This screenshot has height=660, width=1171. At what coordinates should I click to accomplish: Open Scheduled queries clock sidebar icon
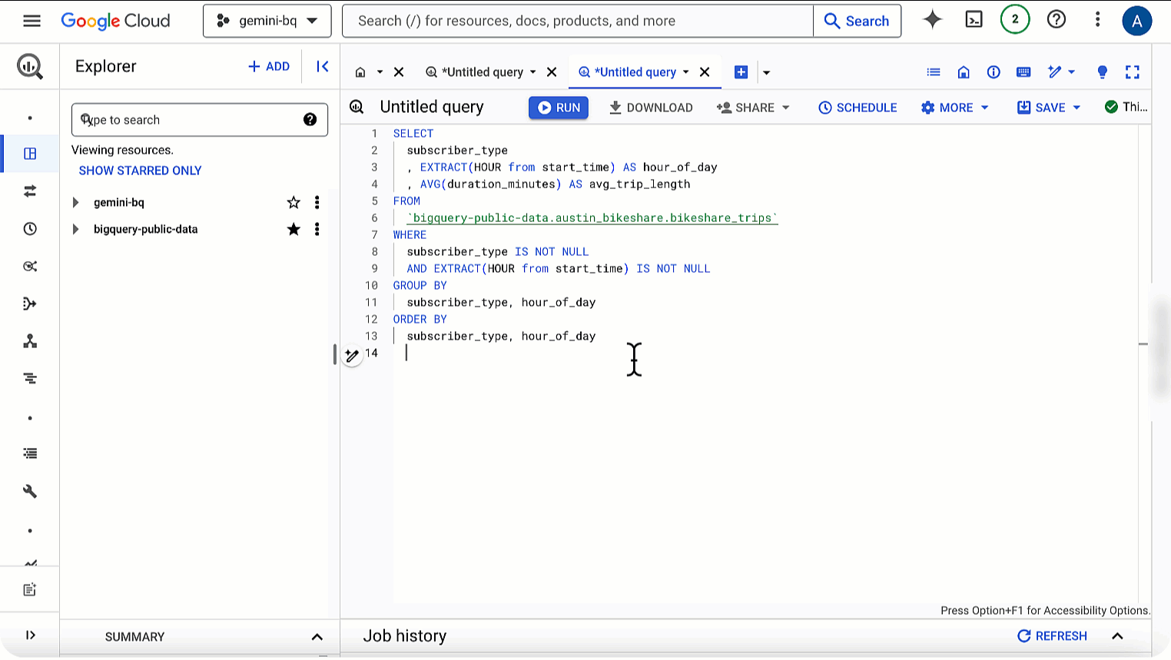pos(30,229)
